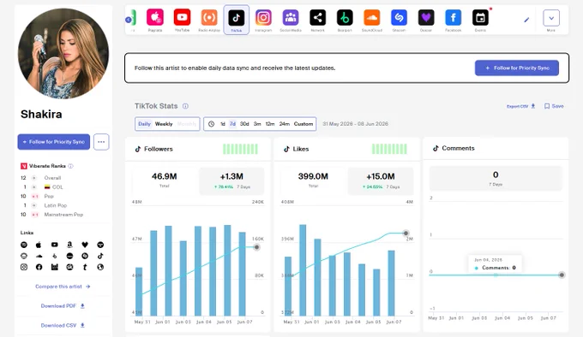
Task: Click the Save bookmark button
Action: (554, 106)
